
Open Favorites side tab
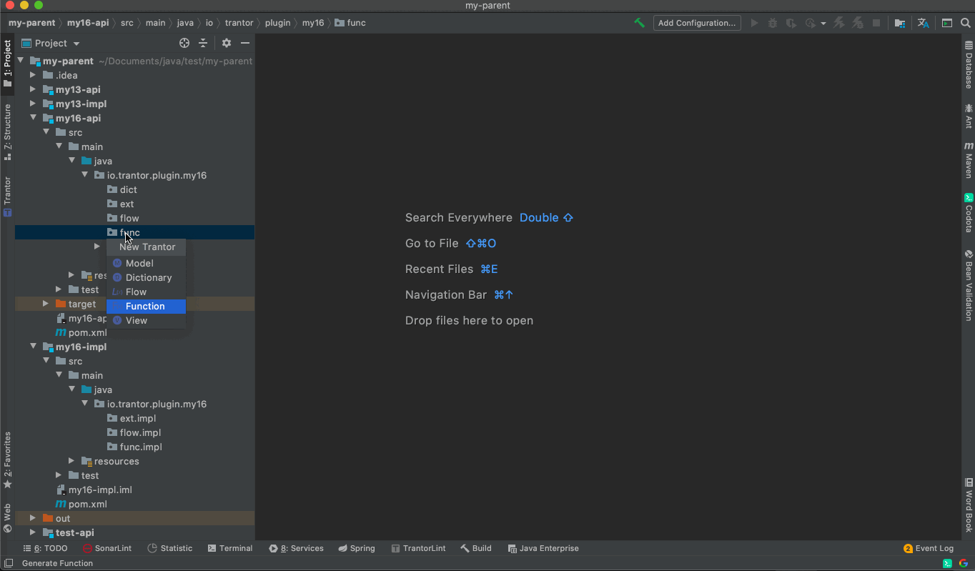tap(7, 460)
